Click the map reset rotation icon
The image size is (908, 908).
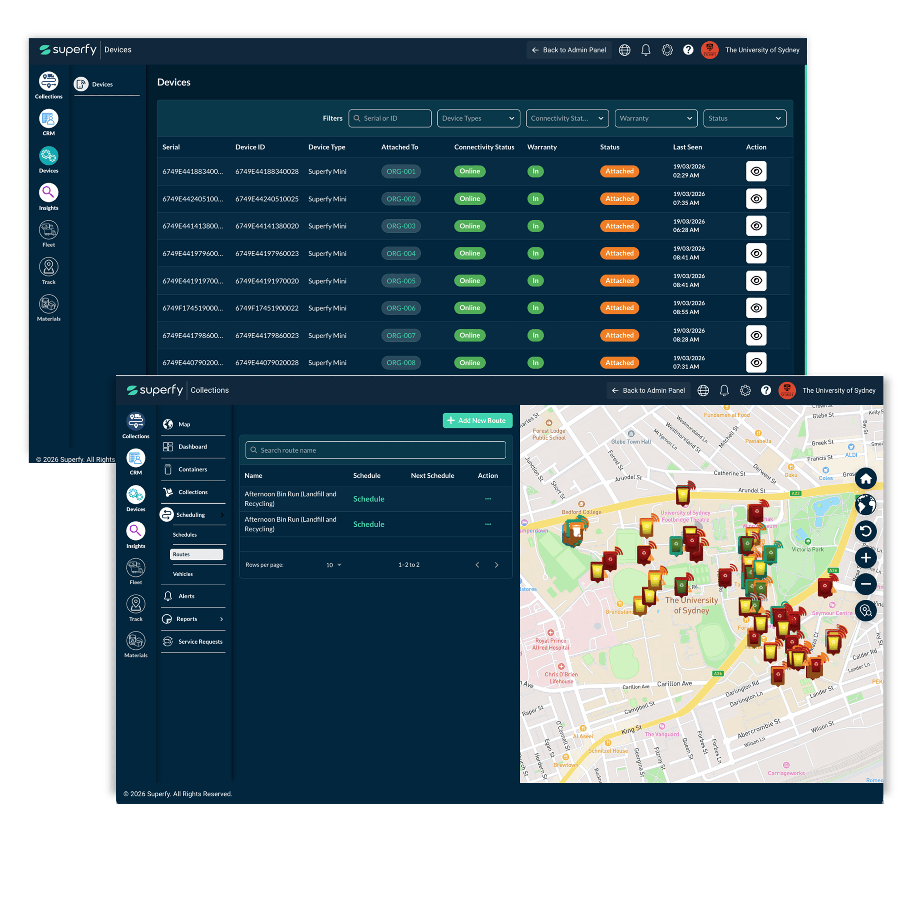point(865,532)
